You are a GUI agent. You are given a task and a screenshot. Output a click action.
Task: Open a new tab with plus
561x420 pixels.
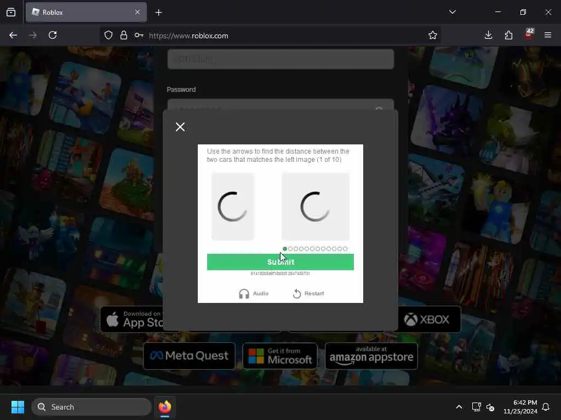[x=158, y=13]
